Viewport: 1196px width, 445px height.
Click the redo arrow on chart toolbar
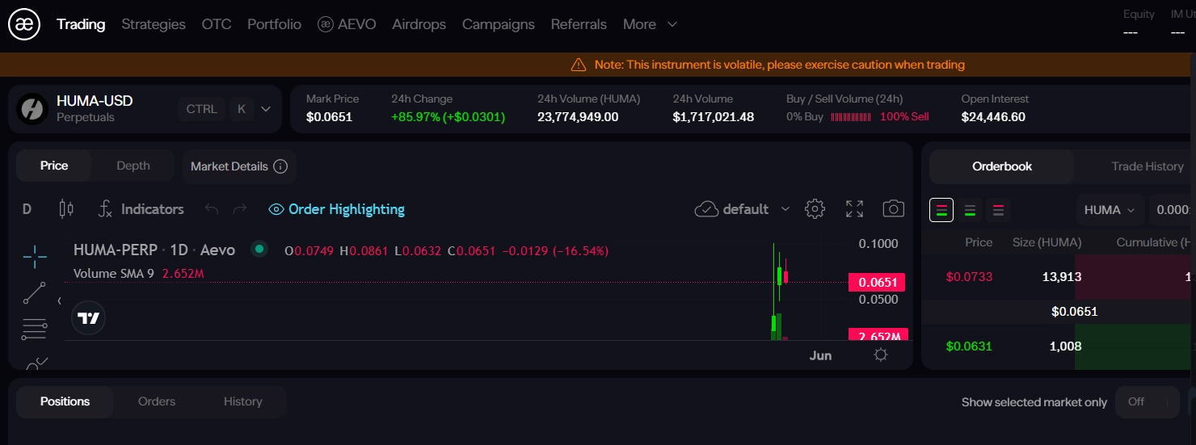click(x=240, y=209)
